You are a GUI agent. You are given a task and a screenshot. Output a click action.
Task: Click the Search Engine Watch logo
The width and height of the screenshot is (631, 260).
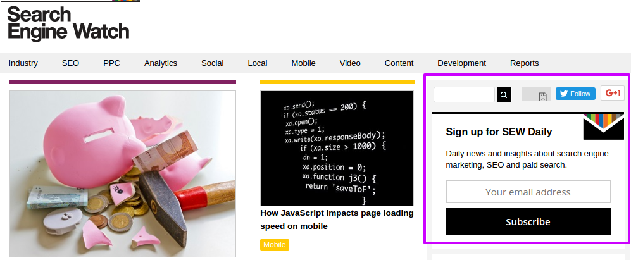click(x=68, y=24)
